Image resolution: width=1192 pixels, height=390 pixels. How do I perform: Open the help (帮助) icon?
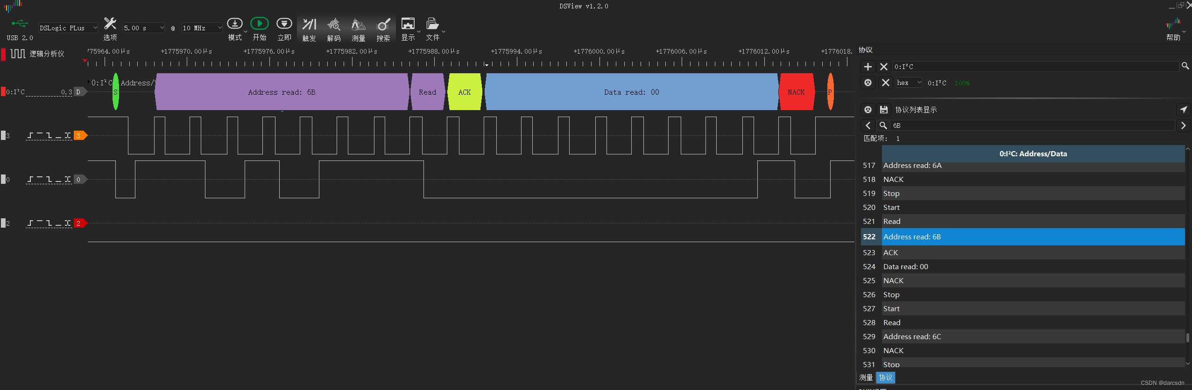(x=1172, y=23)
